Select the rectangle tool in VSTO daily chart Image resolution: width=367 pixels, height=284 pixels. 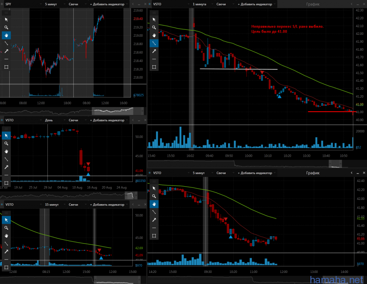point(6,183)
